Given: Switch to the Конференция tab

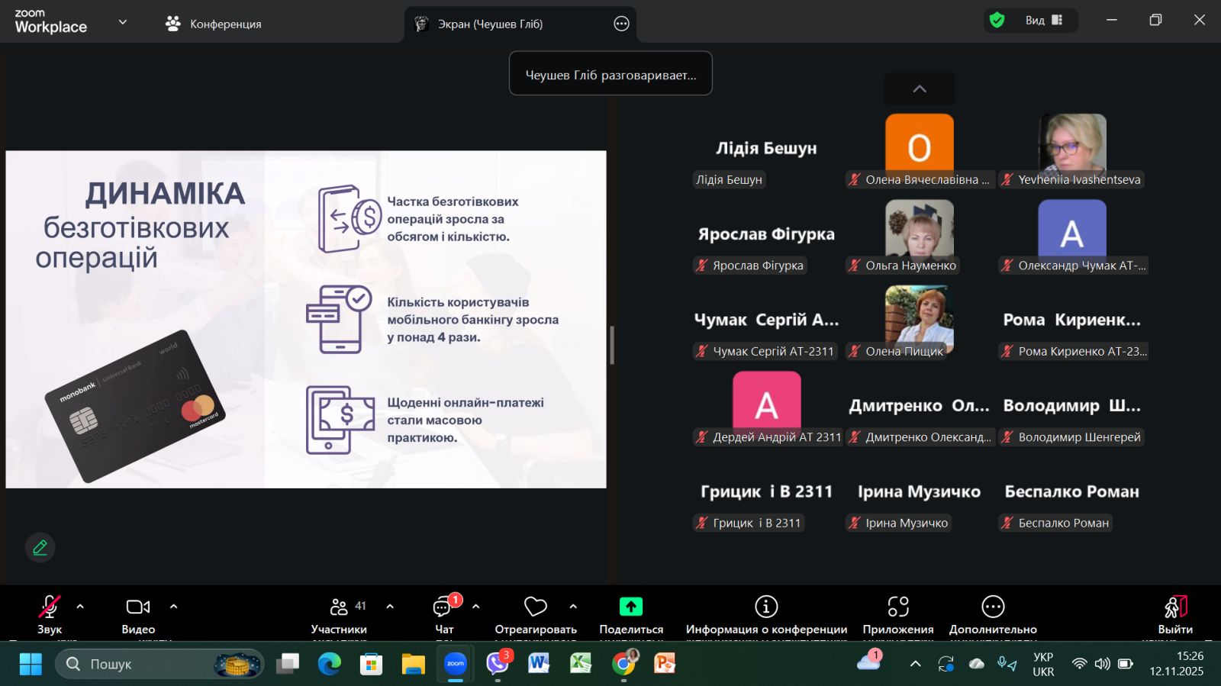Looking at the screenshot, I should pyautogui.click(x=214, y=24).
